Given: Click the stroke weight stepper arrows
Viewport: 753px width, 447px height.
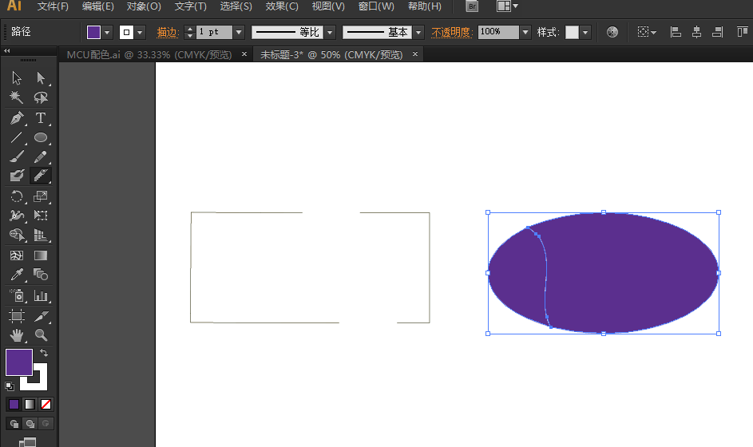Looking at the screenshot, I should pyautogui.click(x=190, y=32).
